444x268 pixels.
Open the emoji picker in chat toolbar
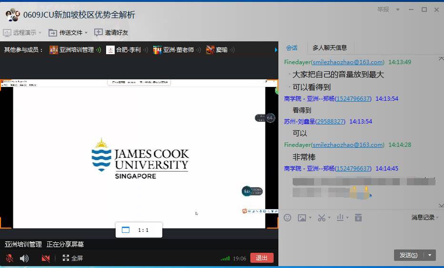tap(287, 218)
